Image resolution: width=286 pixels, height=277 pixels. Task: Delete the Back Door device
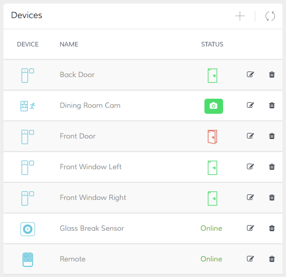pyautogui.click(x=272, y=75)
